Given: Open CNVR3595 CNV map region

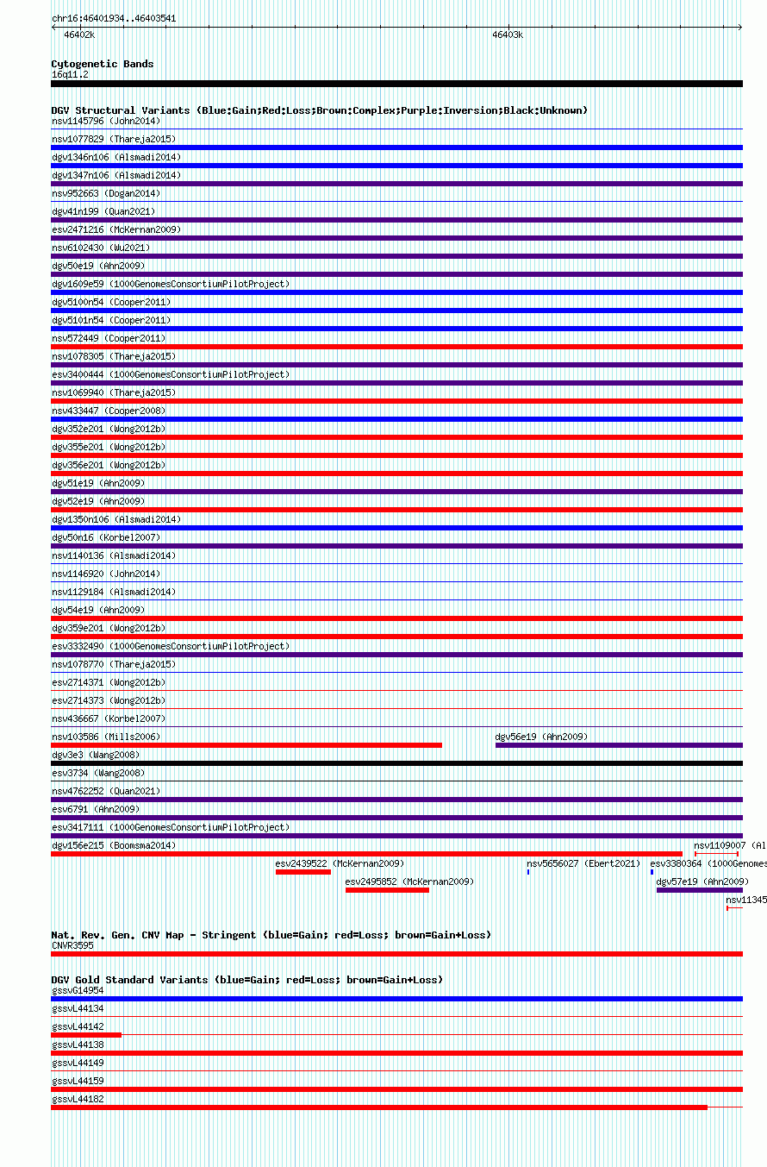Looking at the screenshot, I should (x=396, y=954).
